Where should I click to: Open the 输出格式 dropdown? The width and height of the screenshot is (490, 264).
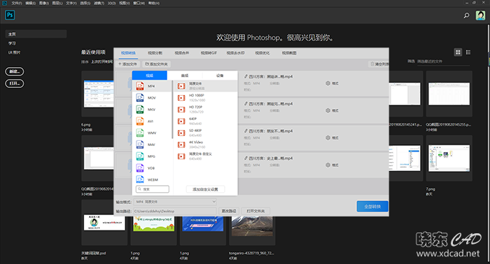[x=175, y=202]
